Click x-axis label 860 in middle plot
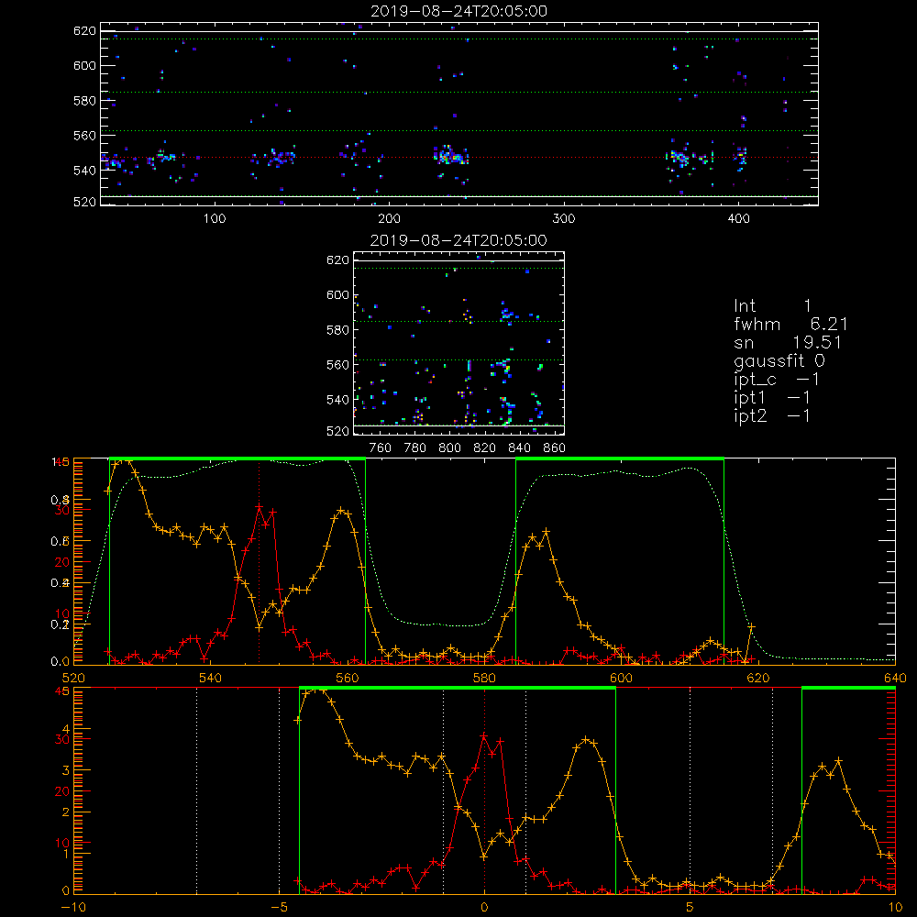 (555, 448)
